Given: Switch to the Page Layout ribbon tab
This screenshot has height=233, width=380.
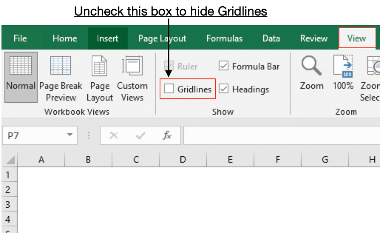Looking at the screenshot, I should tap(162, 38).
